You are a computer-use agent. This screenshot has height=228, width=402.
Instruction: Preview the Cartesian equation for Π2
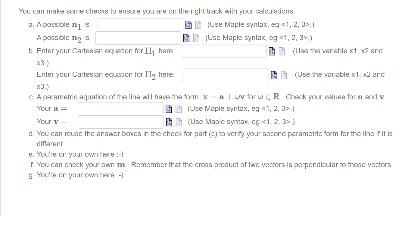[x=274, y=75]
